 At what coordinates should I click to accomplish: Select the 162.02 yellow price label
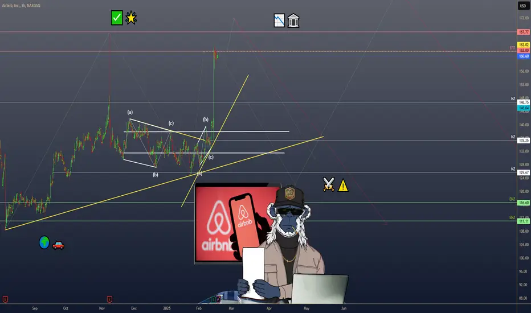(x=524, y=44)
